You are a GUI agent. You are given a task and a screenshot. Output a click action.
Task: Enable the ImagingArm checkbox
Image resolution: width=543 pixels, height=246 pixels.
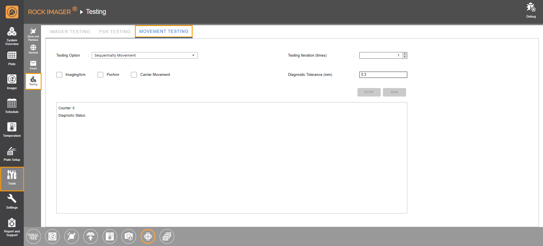point(59,75)
